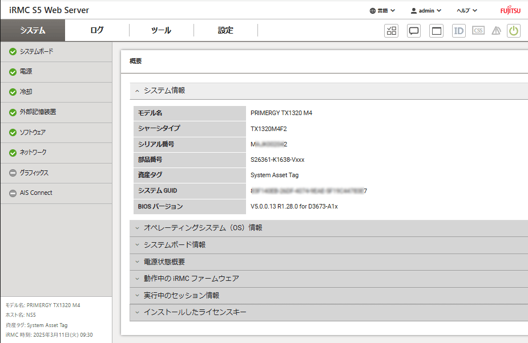The width and height of the screenshot is (528, 343).
Task: Click the gray status icon beside グラフィックス
Action: click(x=13, y=173)
